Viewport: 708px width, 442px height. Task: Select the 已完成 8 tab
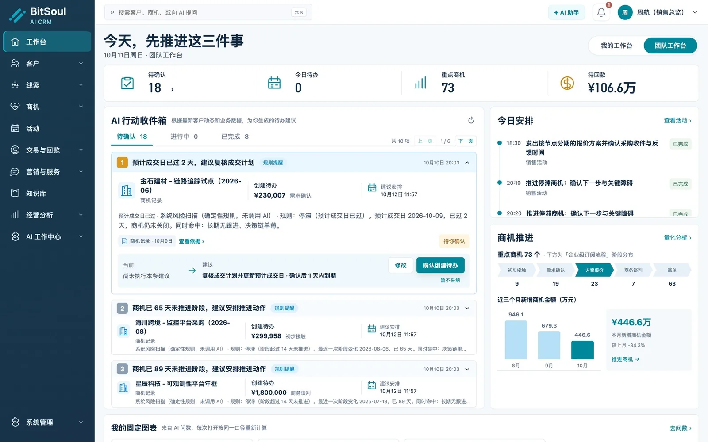235,137
